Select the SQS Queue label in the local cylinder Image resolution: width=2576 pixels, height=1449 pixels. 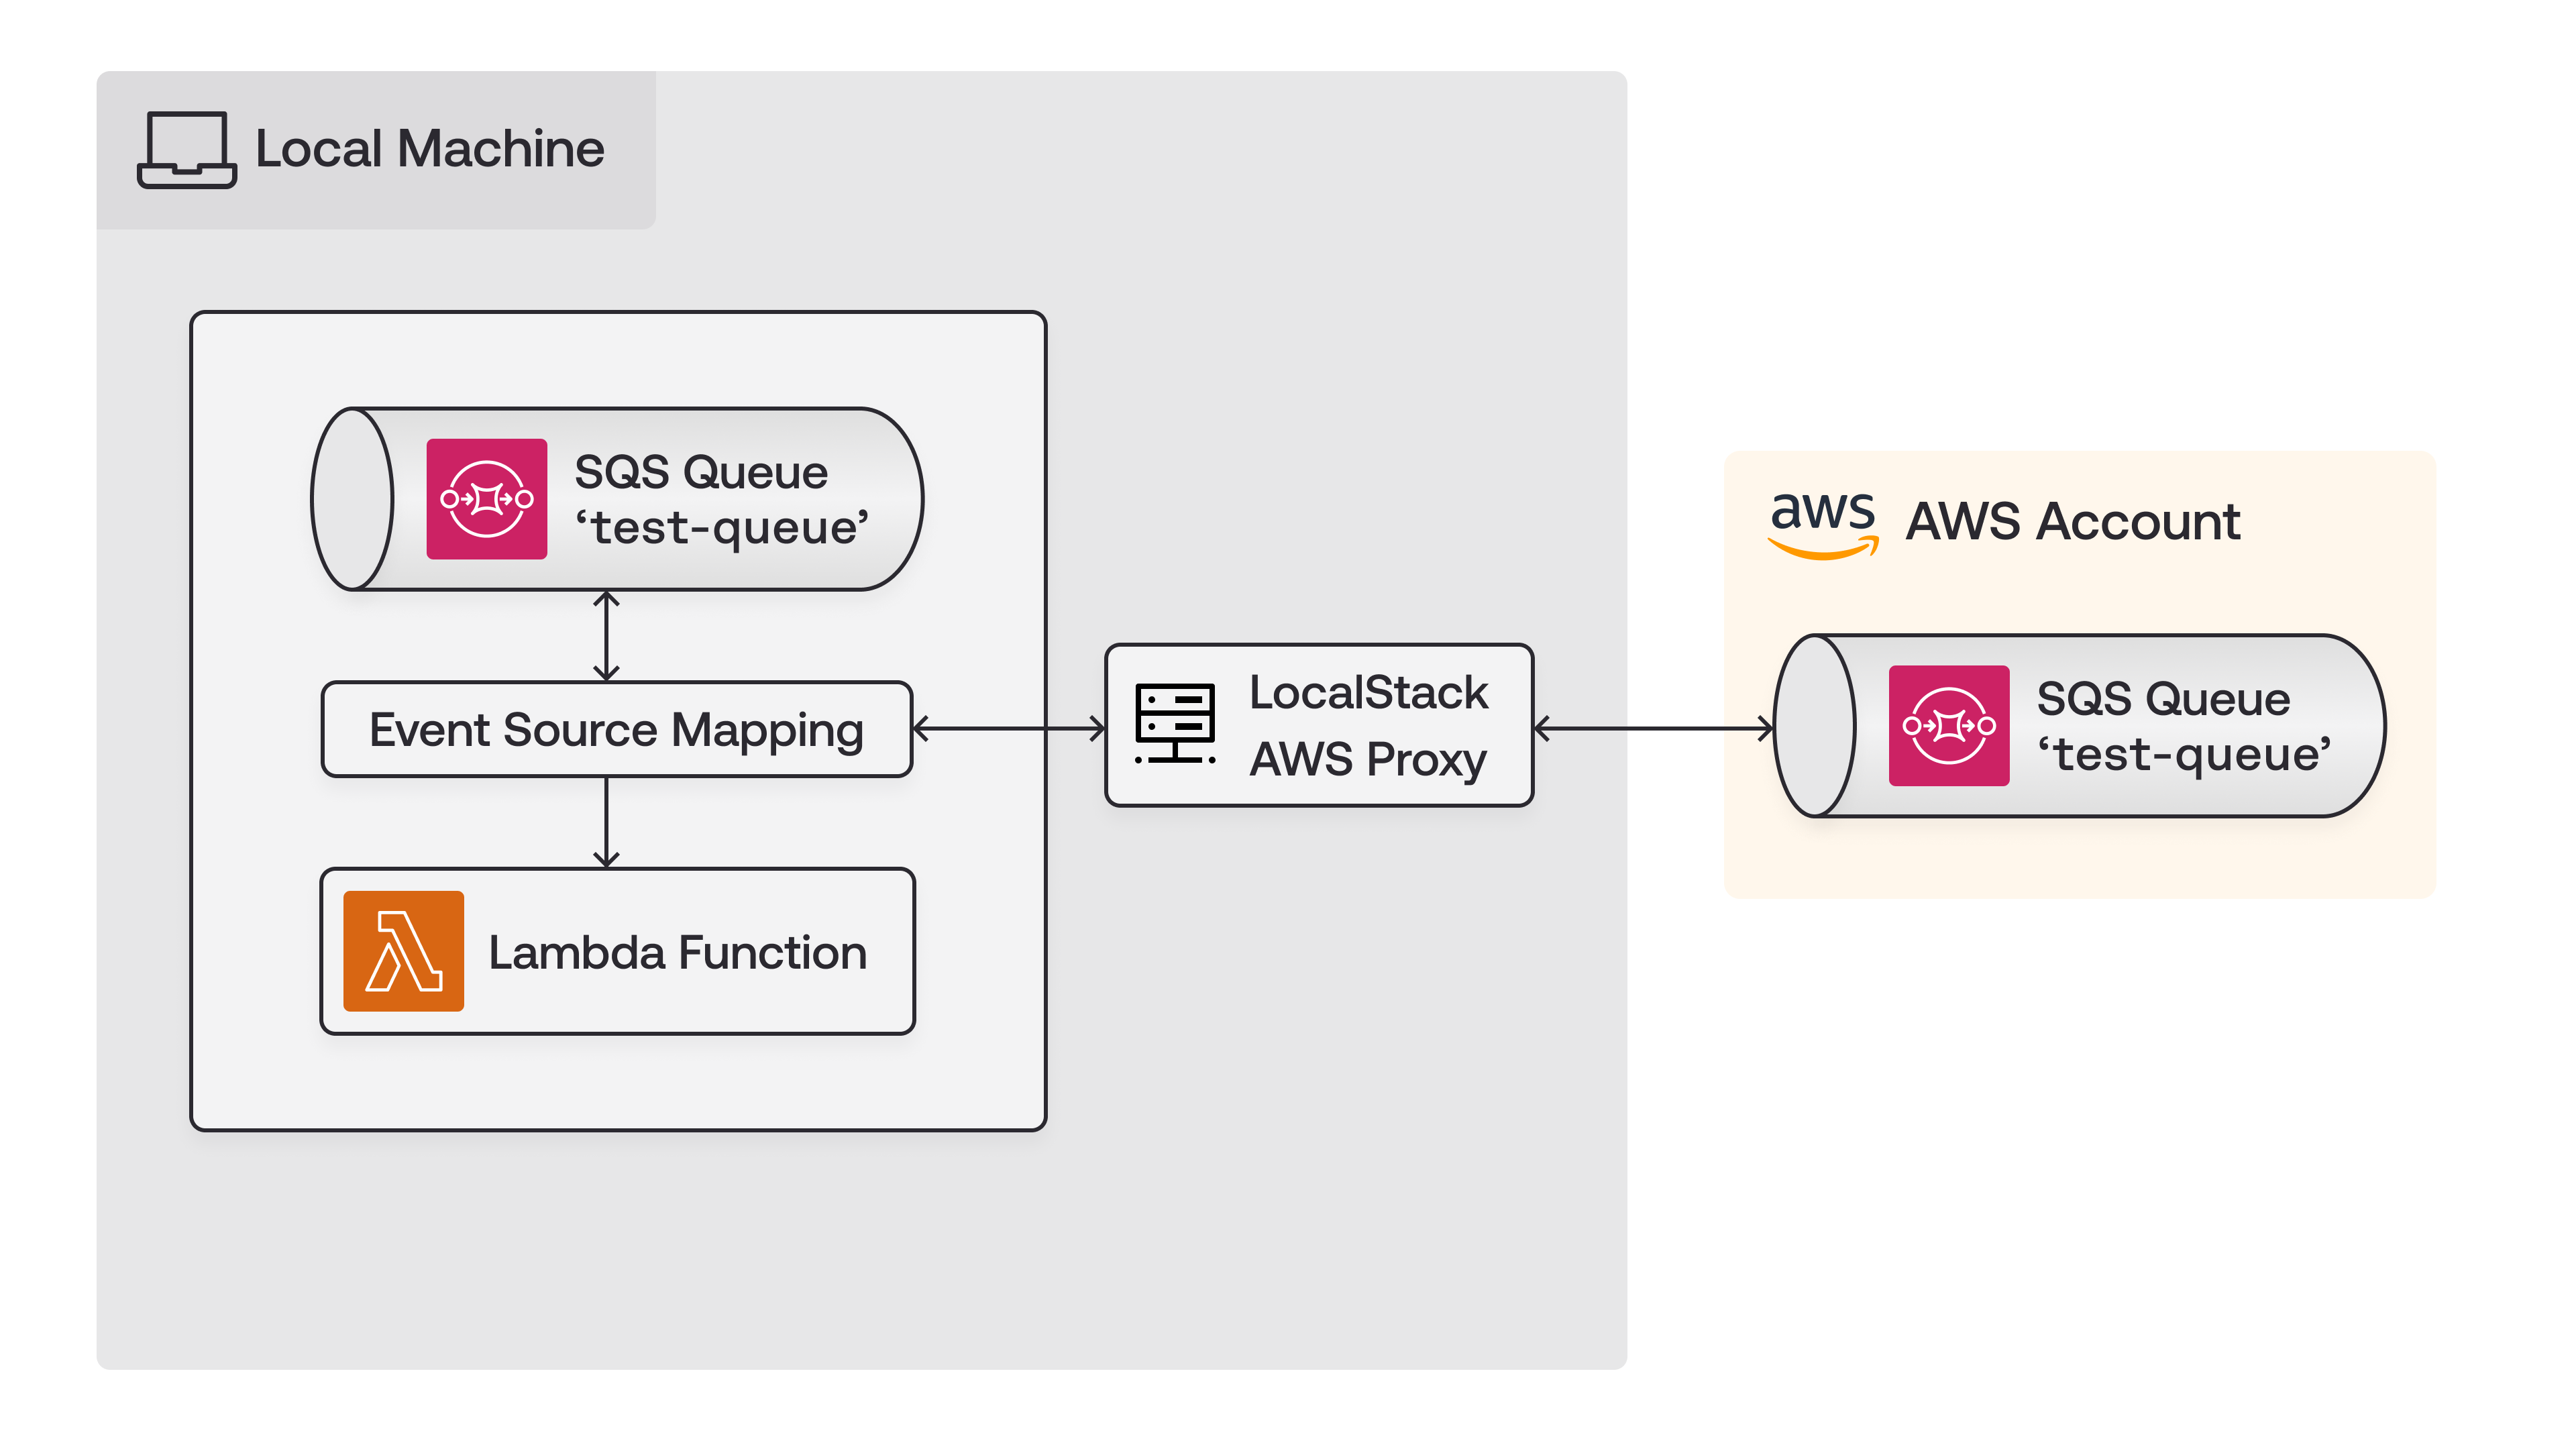700,471
